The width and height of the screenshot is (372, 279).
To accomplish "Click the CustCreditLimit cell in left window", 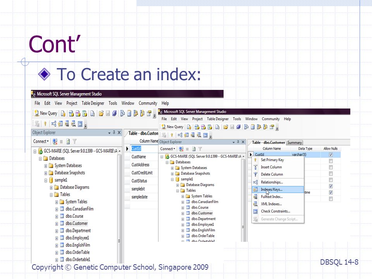I will pos(144,173).
